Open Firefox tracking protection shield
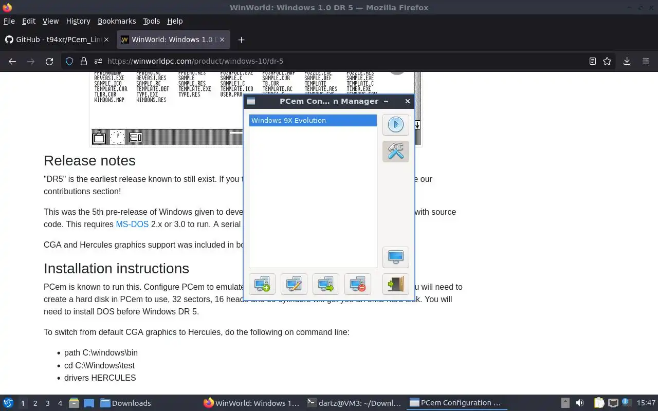Viewport: 658px width, 411px height. point(69,61)
